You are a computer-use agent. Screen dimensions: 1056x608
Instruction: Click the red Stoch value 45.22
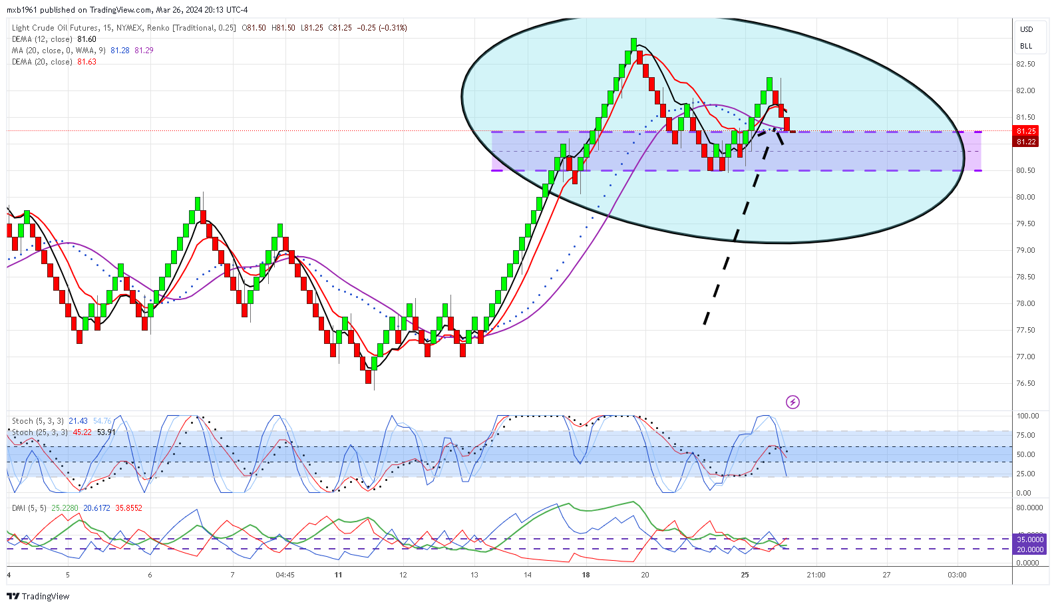82,432
